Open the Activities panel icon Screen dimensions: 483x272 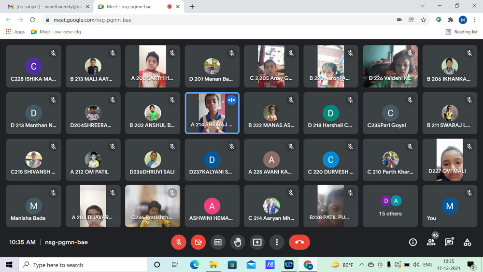tap(467, 242)
